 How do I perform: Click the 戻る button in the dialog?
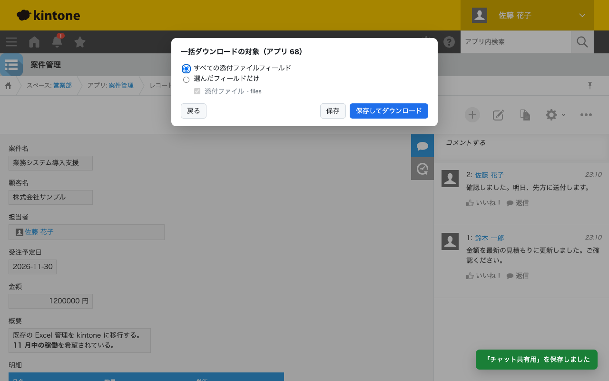(194, 111)
